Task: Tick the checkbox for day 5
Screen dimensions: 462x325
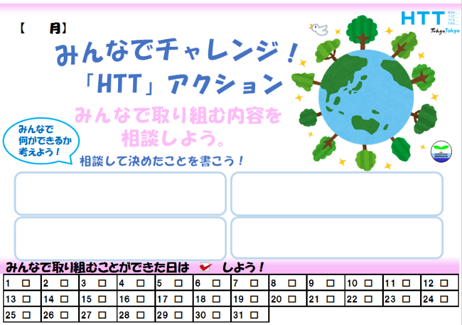Action: (x=178, y=283)
